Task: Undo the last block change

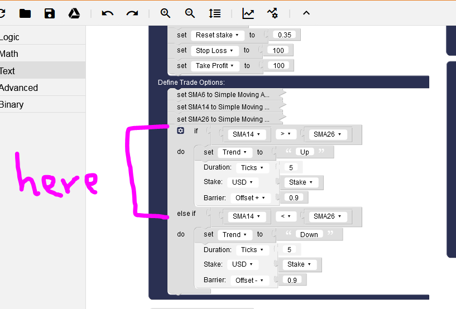Action: click(x=108, y=13)
